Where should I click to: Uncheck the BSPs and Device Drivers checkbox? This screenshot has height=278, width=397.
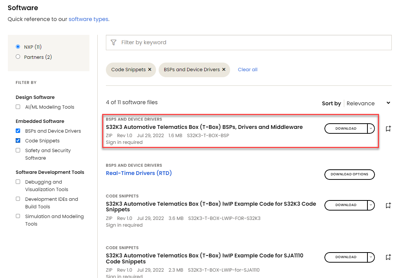(18, 131)
